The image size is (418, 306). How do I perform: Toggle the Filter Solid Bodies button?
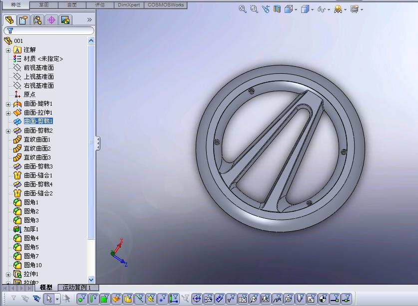(x=128, y=299)
